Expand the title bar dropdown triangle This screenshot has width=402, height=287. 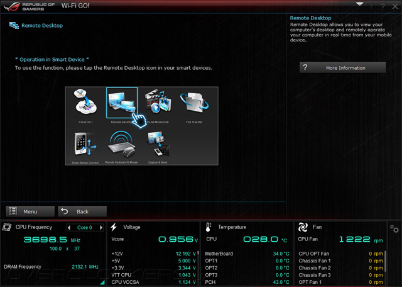point(360,4)
